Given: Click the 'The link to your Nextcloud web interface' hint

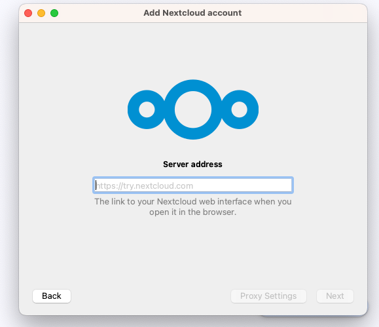Looking at the screenshot, I should point(193,206).
